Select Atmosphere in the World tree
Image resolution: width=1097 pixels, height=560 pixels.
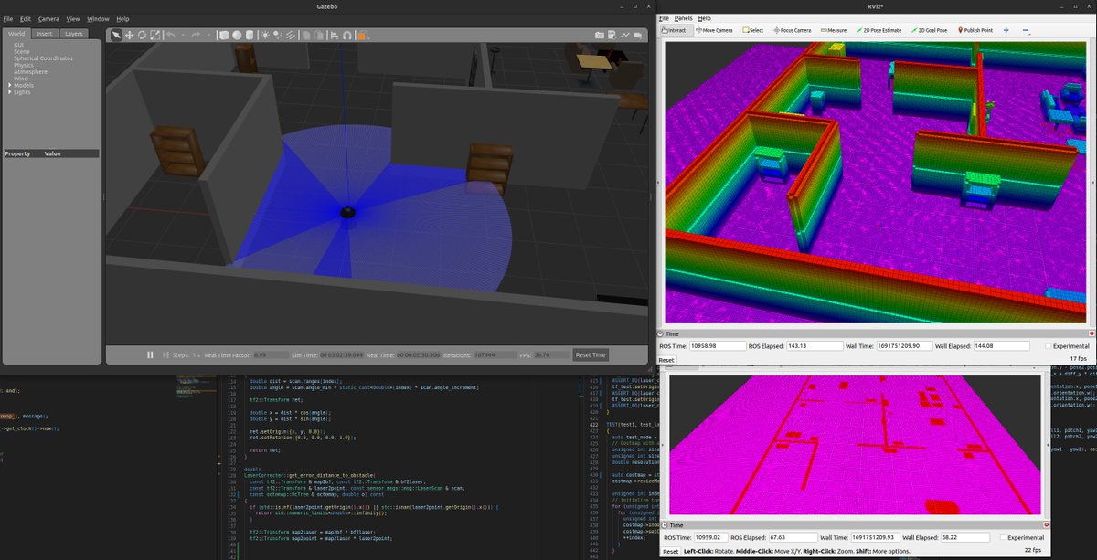[30, 71]
